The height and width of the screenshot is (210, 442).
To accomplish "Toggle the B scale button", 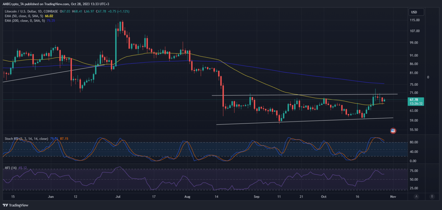I will point(432,196).
